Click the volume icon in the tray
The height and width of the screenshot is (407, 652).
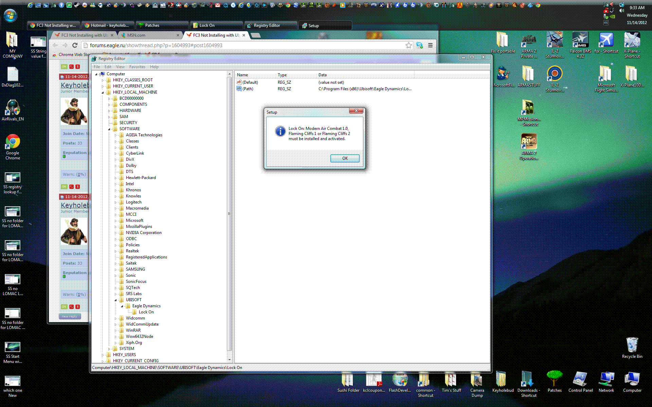point(621,11)
